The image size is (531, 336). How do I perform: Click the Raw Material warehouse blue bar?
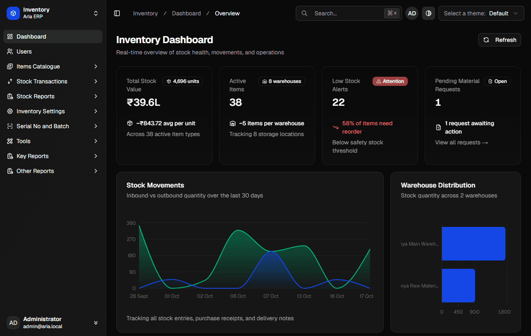click(x=458, y=285)
